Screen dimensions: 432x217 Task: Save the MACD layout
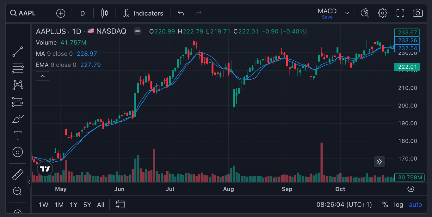point(327,17)
